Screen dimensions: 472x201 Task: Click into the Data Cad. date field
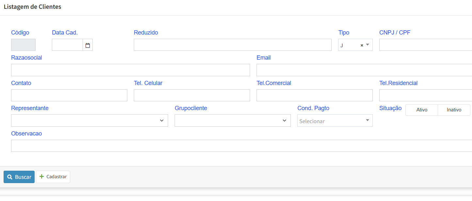click(x=67, y=45)
